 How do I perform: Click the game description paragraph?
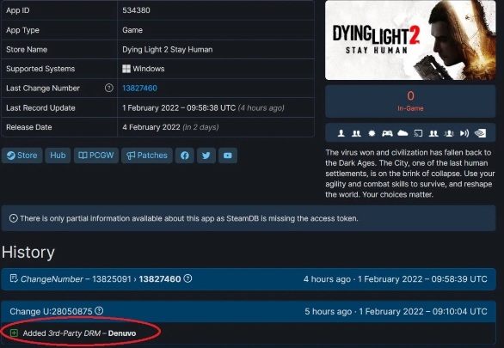coord(410,174)
